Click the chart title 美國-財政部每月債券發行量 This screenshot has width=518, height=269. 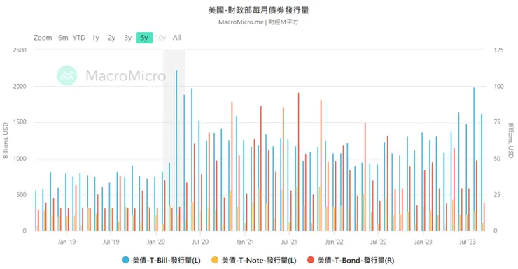click(x=259, y=10)
